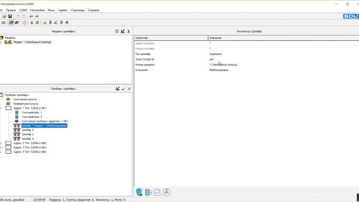This screenshot has height=202, width=359.
Task: Click round fan icon below inspector
Action: [167, 192]
